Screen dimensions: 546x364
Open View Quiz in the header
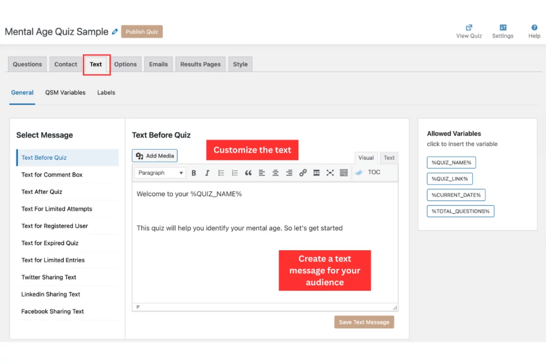(469, 31)
